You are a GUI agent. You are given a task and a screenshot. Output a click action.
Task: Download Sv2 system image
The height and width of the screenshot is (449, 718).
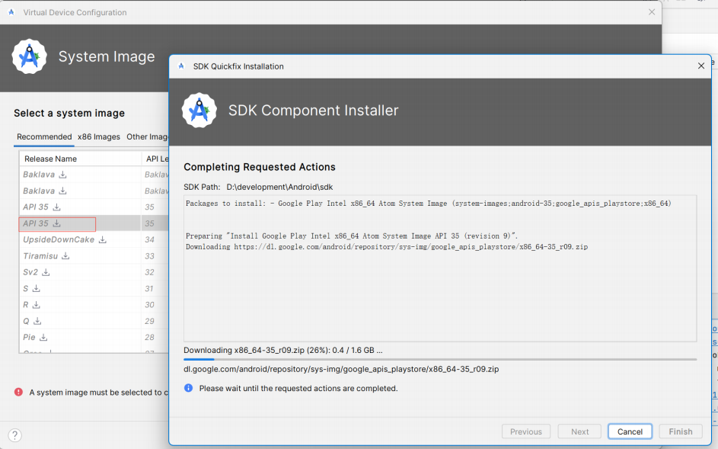tap(46, 272)
